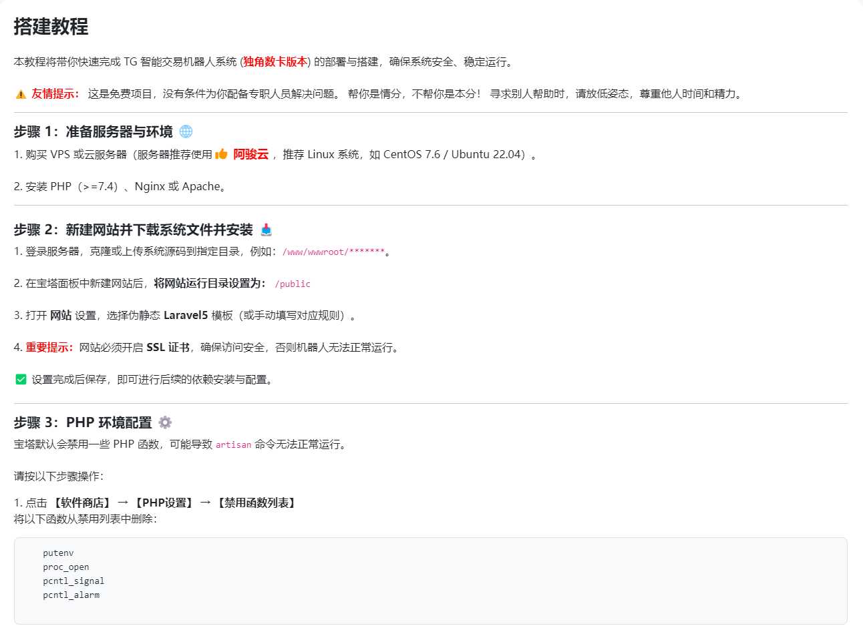The height and width of the screenshot is (634, 863).
Task: Click the green checkmark before 设置完成后保存
Action: coord(21,380)
